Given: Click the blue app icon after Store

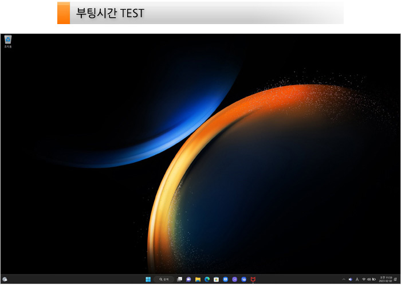Looking at the screenshot, I should click(x=225, y=279).
